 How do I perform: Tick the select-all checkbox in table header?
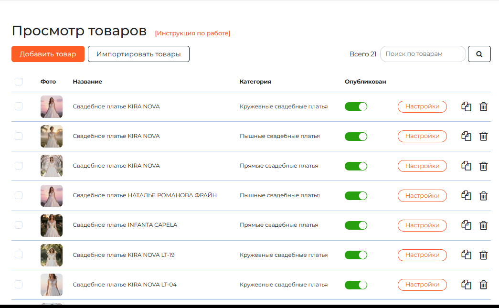(x=19, y=82)
